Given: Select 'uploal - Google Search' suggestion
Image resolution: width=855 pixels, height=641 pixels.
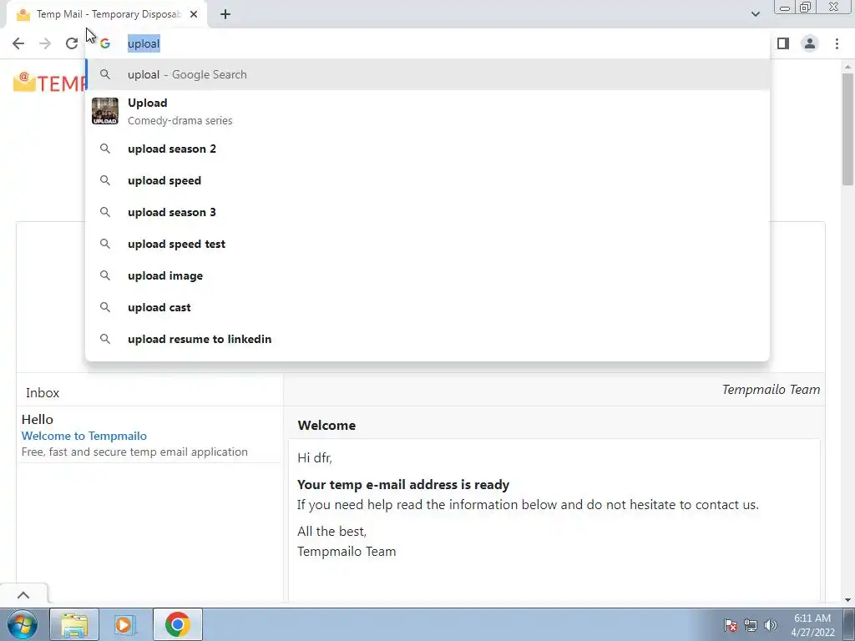Looking at the screenshot, I should [x=427, y=74].
